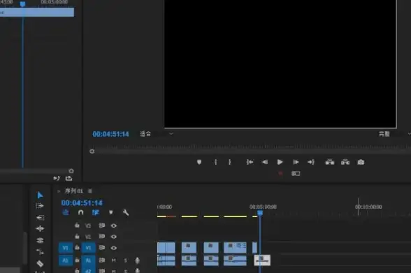
Task: Click the source panel zoom scroll handle
Action: (x=71, y=171)
